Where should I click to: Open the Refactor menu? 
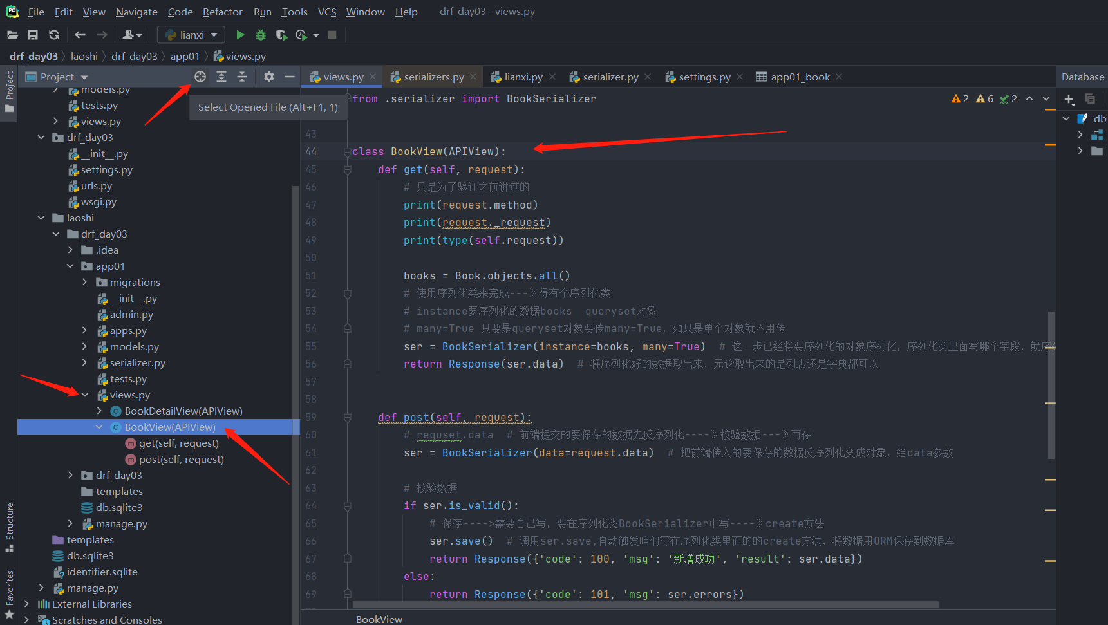pyautogui.click(x=223, y=12)
